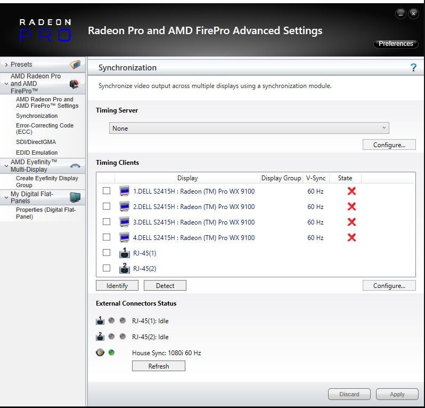Minimize the Radeon Pro settings window

(401, 13)
